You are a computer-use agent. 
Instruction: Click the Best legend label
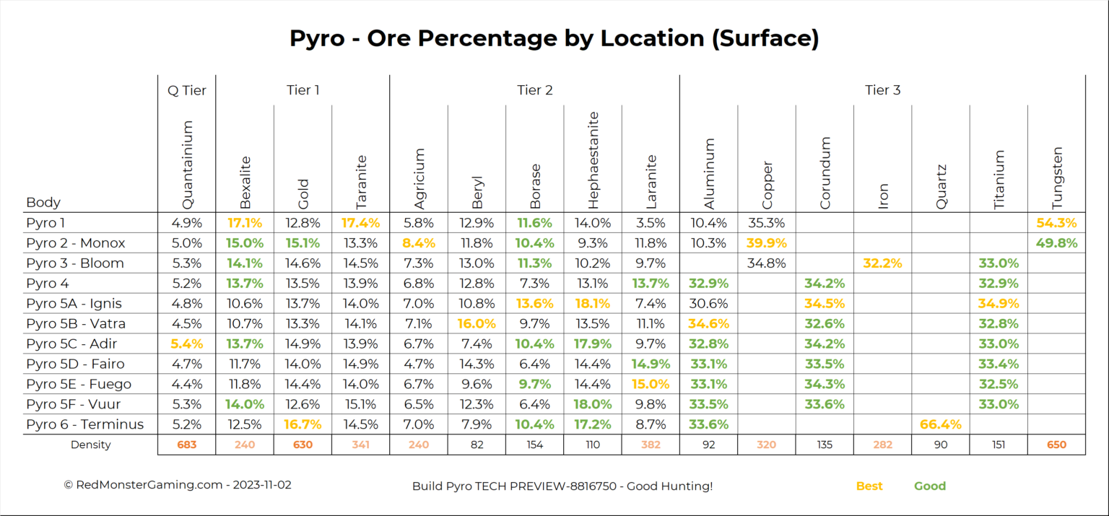[869, 486]
